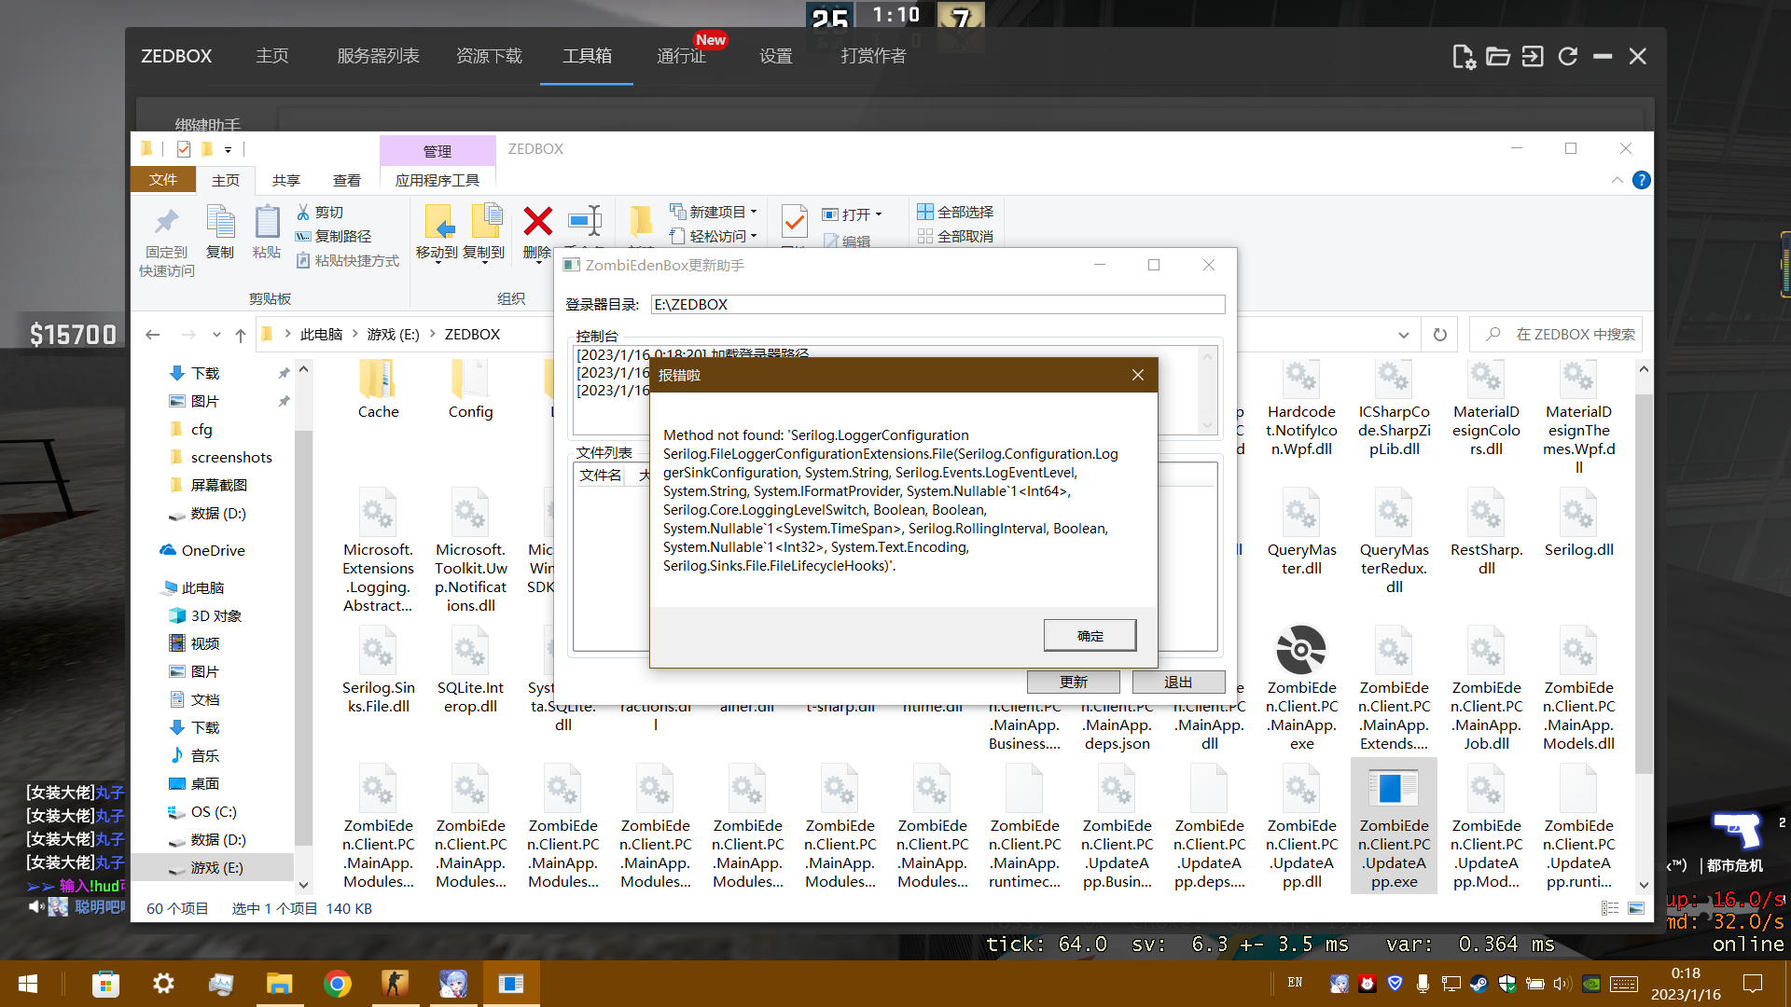Select 3D 对象 in navigation pane

(x=216, y=616)
